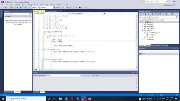The width and height of the screenshot is (180, 101).
Task: Switch to the Class View tab
Action: pyautogui.click(x=164, y=45)
